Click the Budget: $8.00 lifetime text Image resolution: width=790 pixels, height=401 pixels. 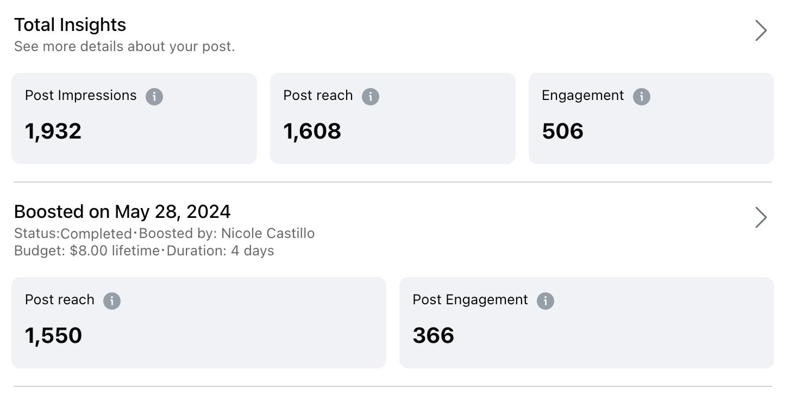point(87,251)
